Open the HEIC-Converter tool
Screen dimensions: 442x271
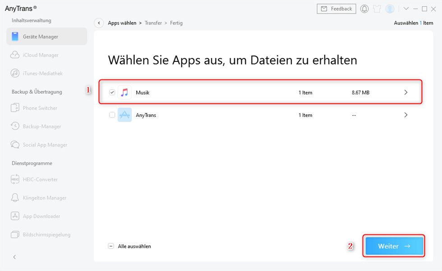tap(15, 179)
